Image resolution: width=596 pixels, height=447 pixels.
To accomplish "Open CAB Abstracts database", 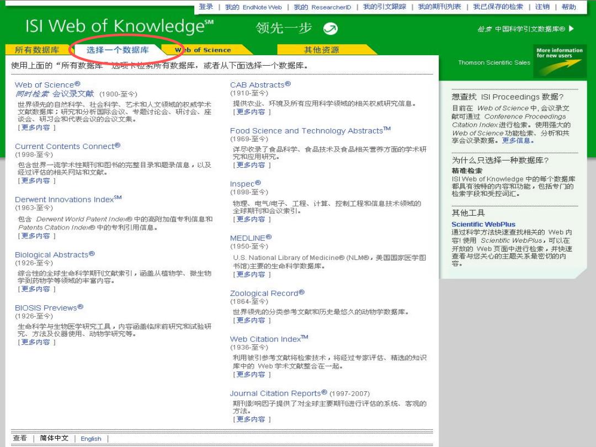I will [260, 84].
